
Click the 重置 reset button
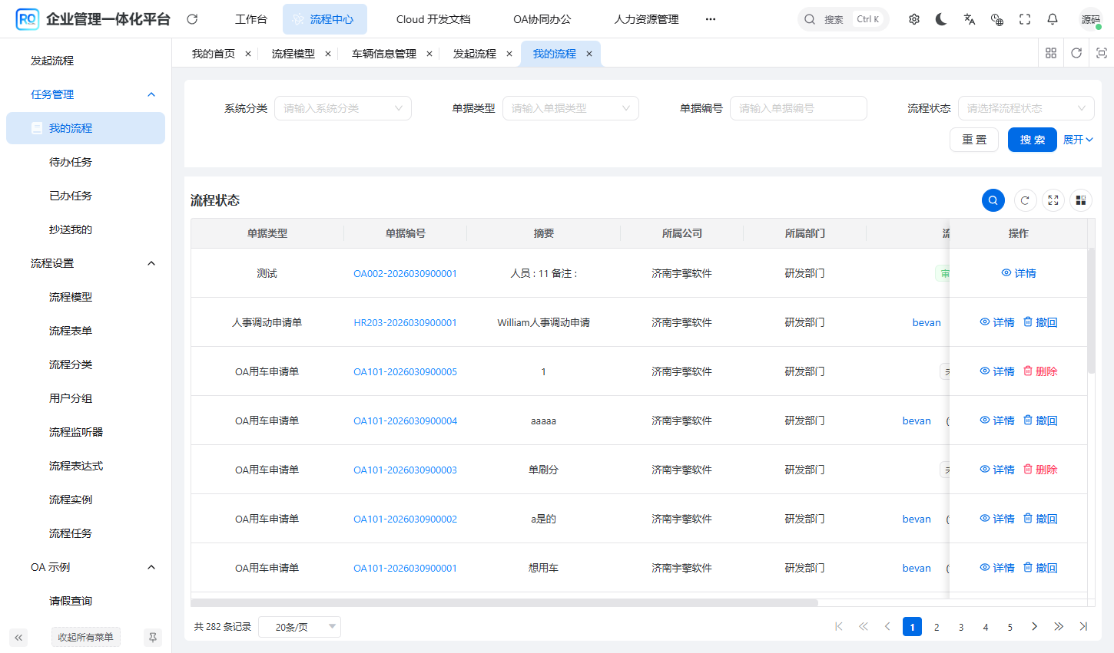tap(974, 140)
